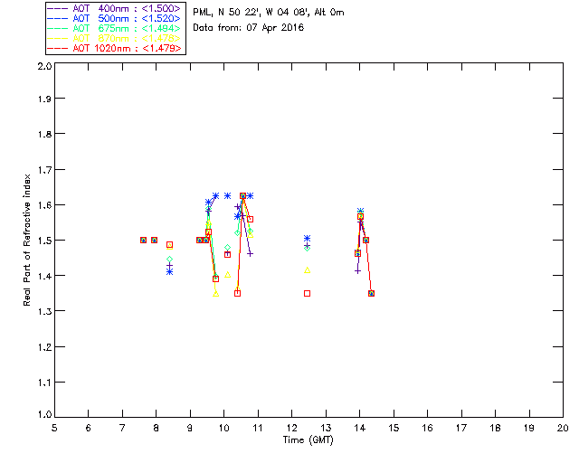Click the x-axis tick label 15
The image size is (579, 463).
pos(394,428)
